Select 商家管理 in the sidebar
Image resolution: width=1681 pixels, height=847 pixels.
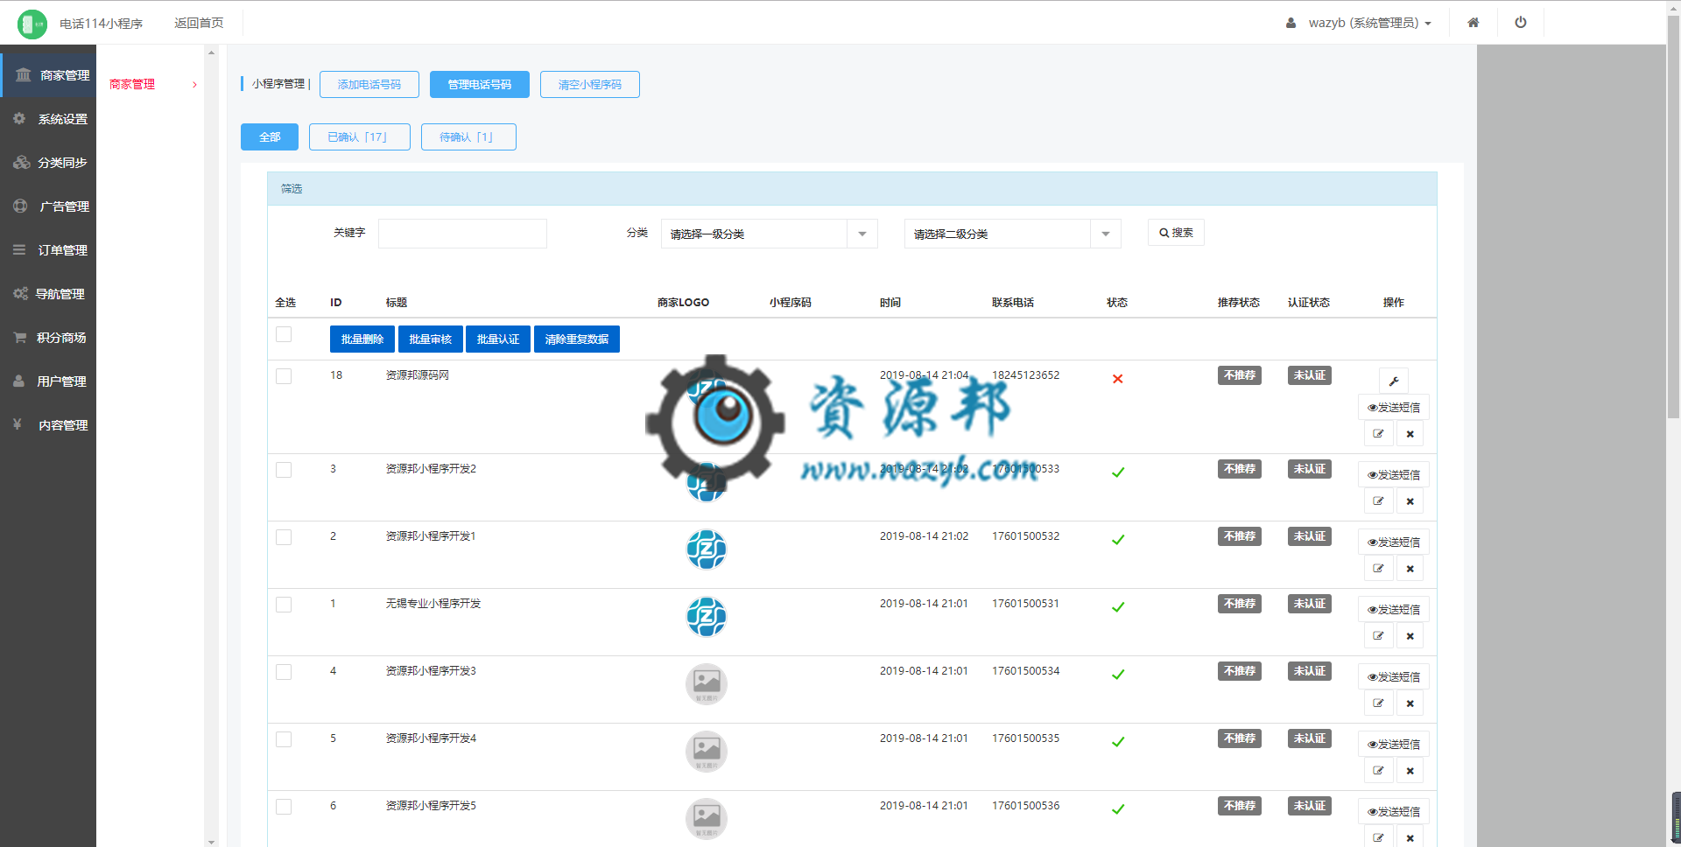(48, 75)
